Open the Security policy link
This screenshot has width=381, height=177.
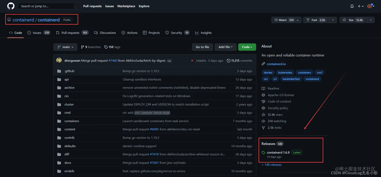[x=275, y=108]
